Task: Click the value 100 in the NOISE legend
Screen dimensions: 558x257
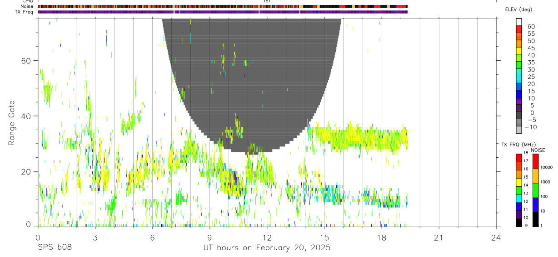Action: click(545, 197)
